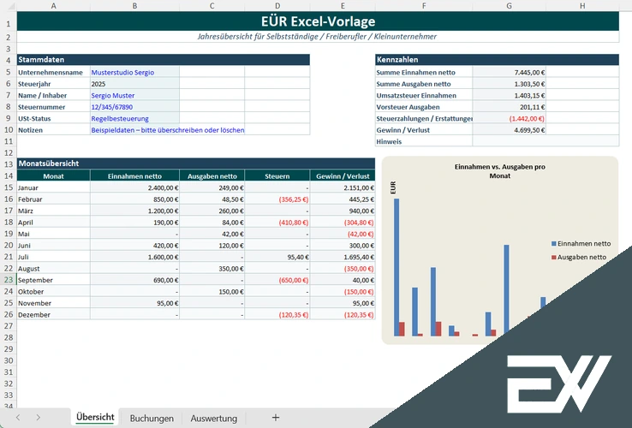Select the Gewinn / Verlust value 4.699,50 €

509,130
